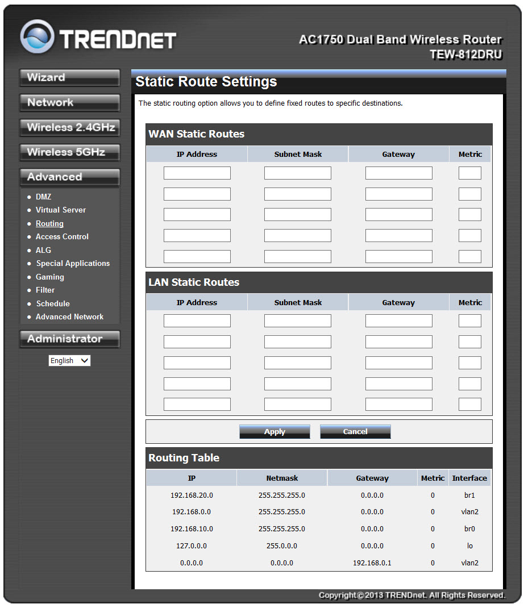This screenshot has width=524, height=608.
Task: Expand the Wireless 2.4GHz menu
Action: pos(70,127)
